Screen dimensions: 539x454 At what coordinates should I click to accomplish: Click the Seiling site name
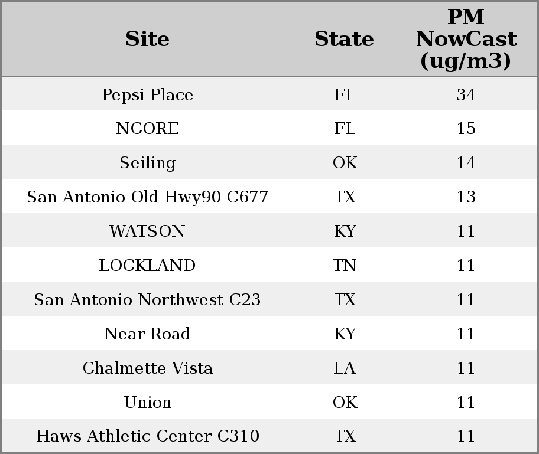point(148,162)
